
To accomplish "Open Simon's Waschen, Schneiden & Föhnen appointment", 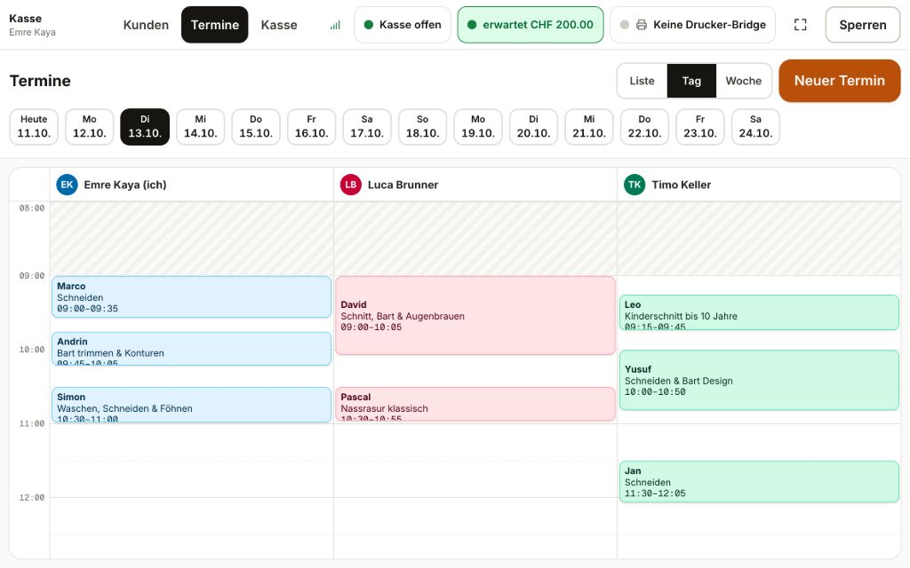I will pos(192,405).
